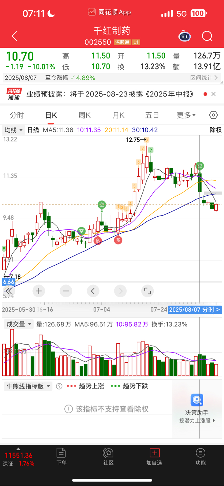The image size is (224, 486).
Task: Open 挖潜力上涨股 link
Action: [197, 420]
